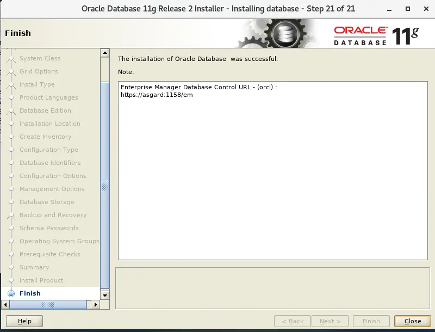Image resolution: width=435 pixels, height=332 pixels.
Task: Click the greyed-out Next button
Action: 330,321
